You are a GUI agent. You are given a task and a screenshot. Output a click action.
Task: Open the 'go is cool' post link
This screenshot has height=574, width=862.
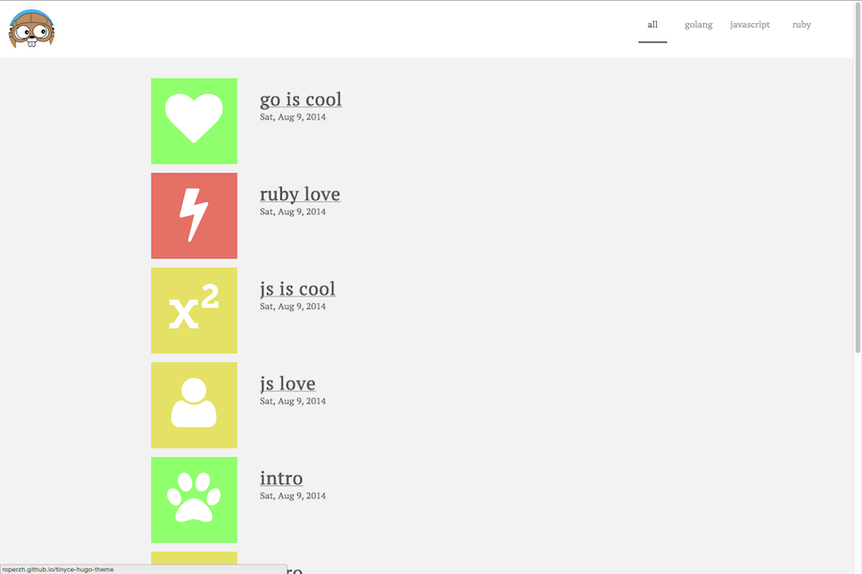pos(301,99)
